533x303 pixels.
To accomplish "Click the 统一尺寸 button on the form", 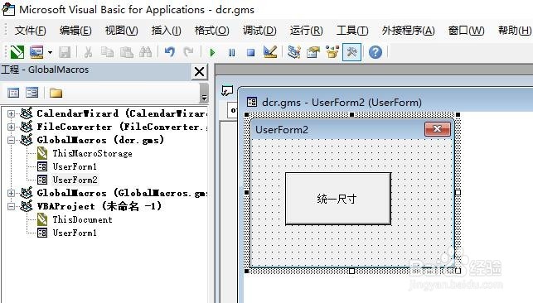I will point(338,199).
